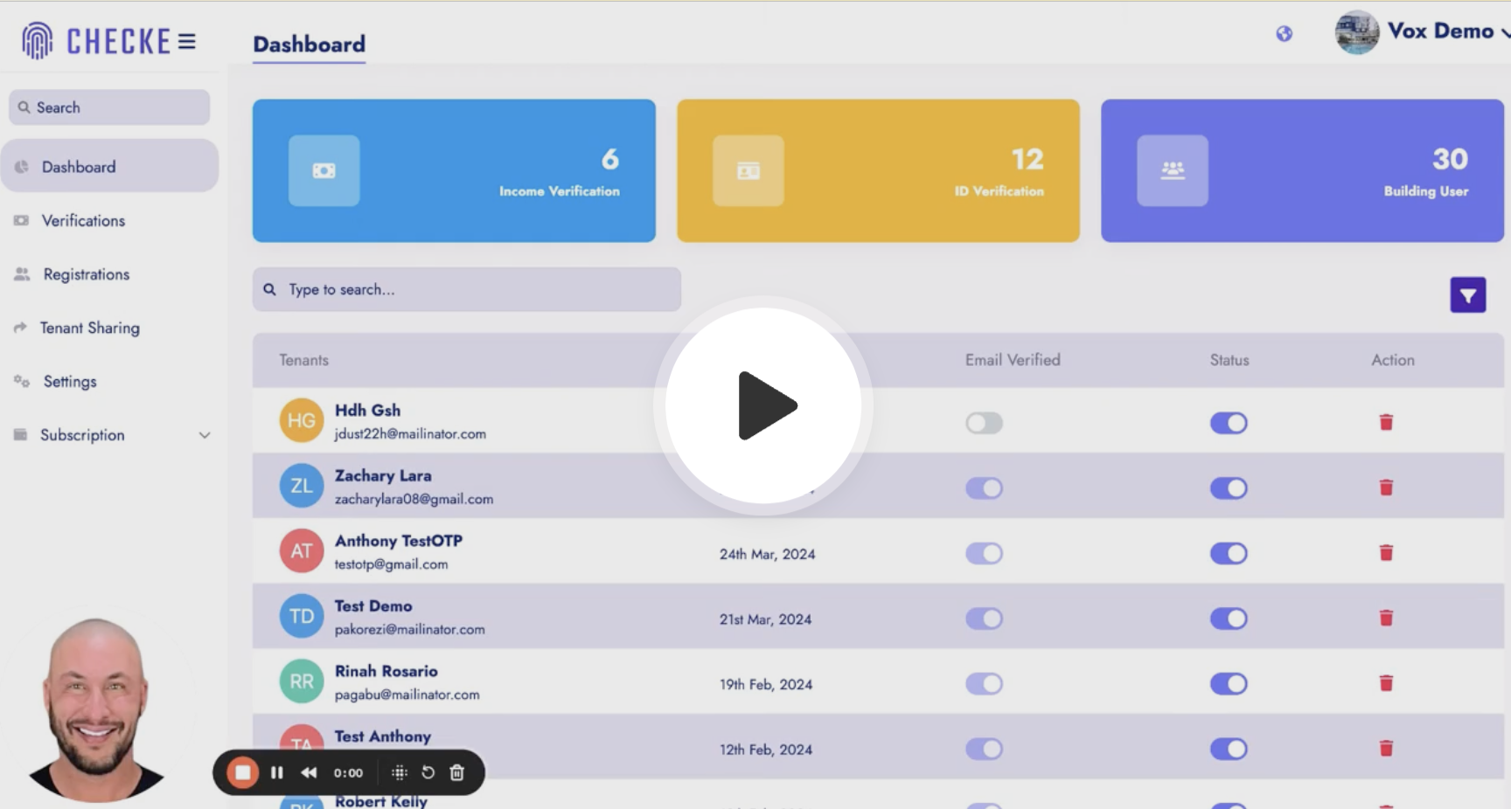Screen dimensions: 1511x809
Task: Expand the Subscription menu chevron
Action: (205, 435)
